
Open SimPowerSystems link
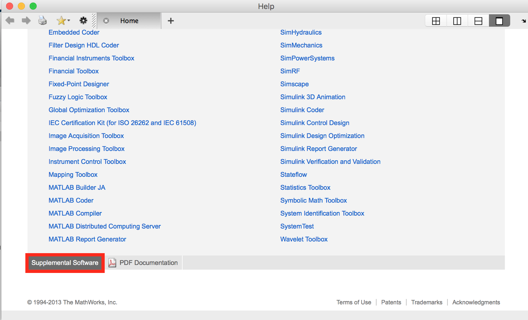pos(307,58)
